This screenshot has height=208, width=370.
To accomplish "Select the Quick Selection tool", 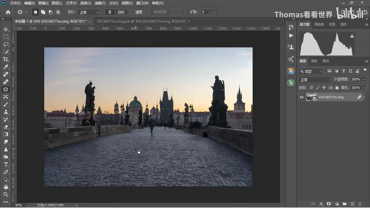I will [6, 52].
